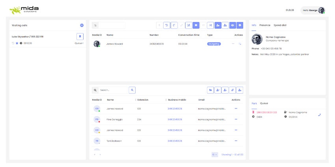
Task: Click the outlined magnifier search button
Action: [132, 90]
